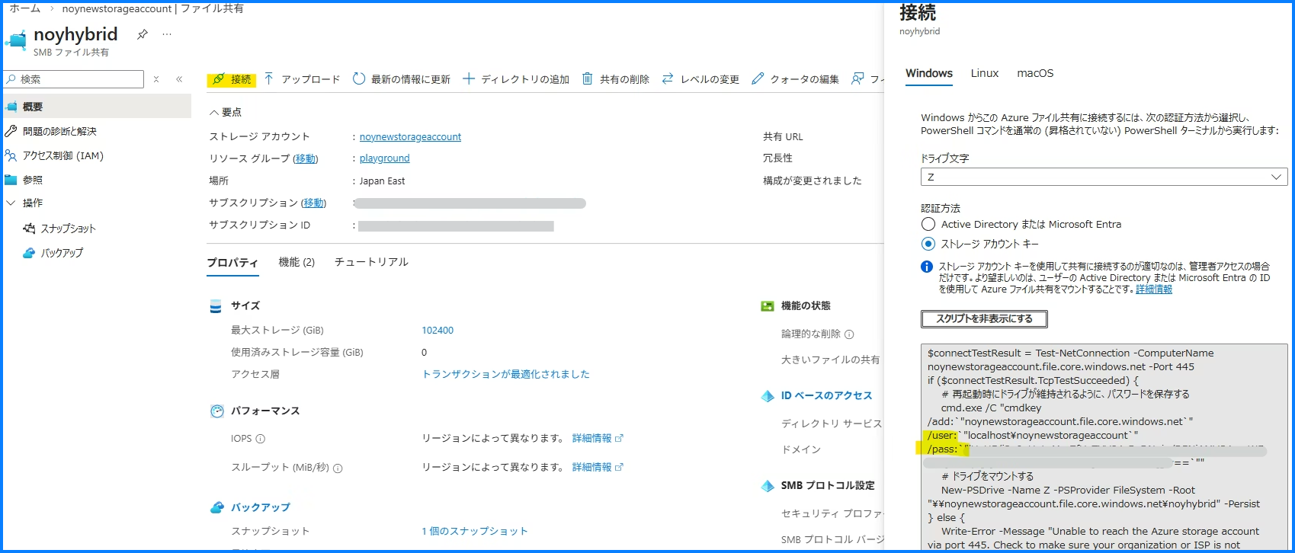Select ストレージ アカウント キー radio button
The image size is (1295, 553).
[x=928, y=244]
